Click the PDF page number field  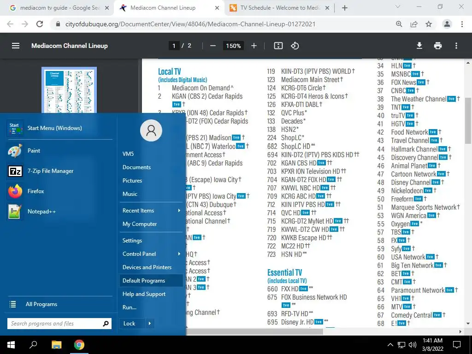coord(174,46)
